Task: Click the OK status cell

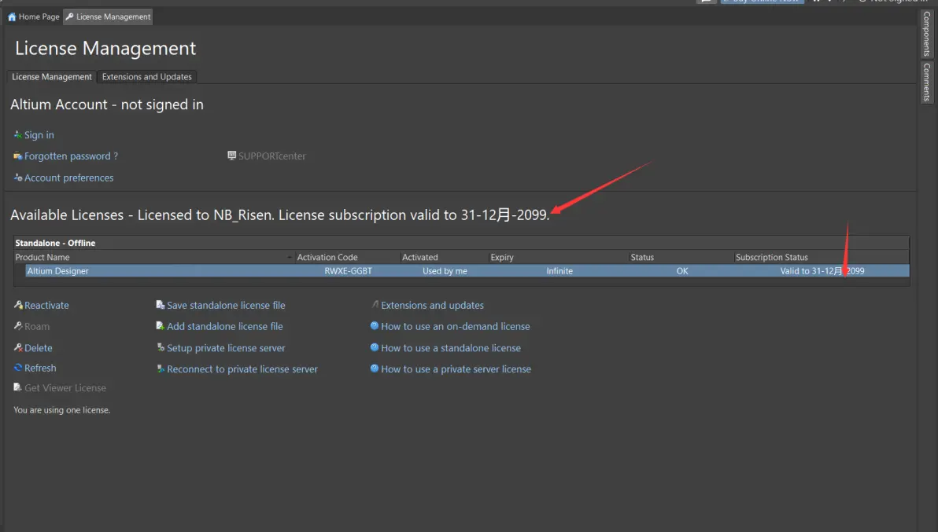Action: point(682,271)
